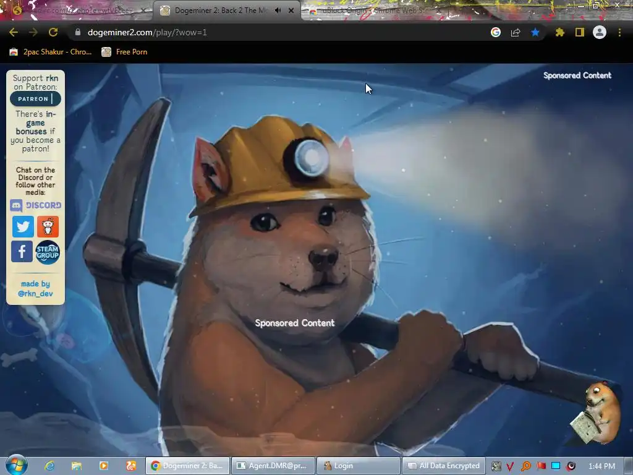This screenshot has height=475, width=633.
Task: Follow the @rkn_dev creator link
Action: pos(35,293)
